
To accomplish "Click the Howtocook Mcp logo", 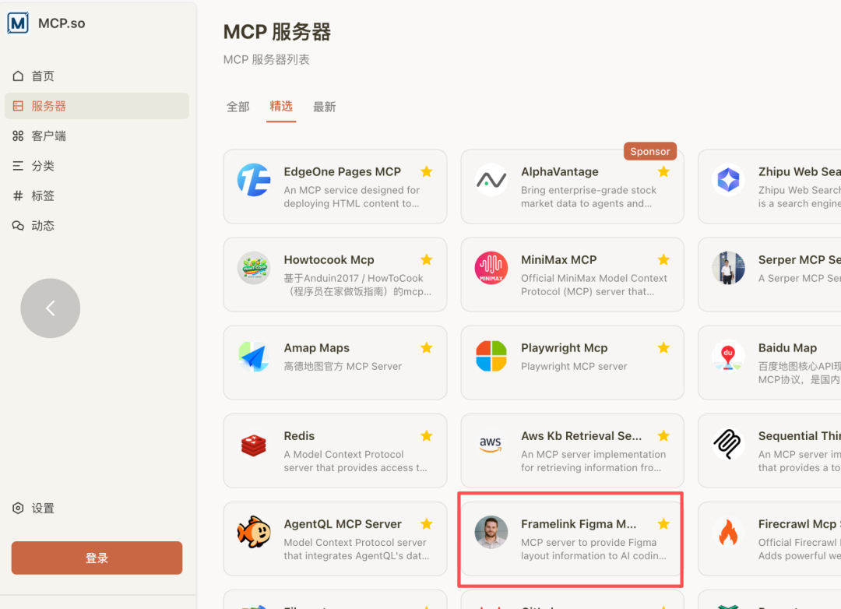I will 254,268.
